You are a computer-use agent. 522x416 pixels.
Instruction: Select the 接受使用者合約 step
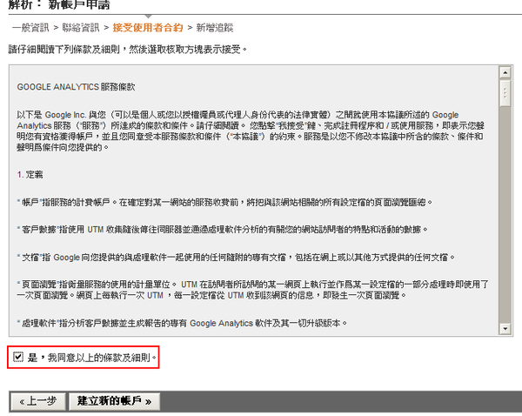(x=148, y=28)
